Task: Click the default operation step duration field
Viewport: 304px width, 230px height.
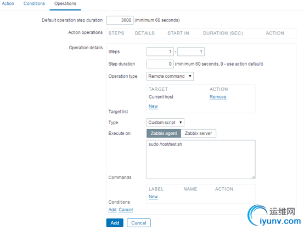Action: [120, 20]
